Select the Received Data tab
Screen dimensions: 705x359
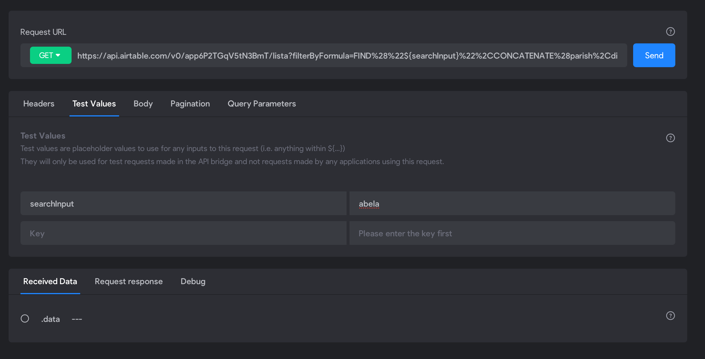(50, 281)
